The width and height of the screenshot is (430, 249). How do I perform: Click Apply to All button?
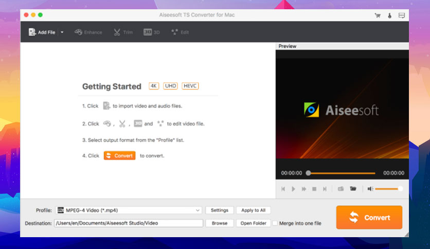[x=254, y=210]
